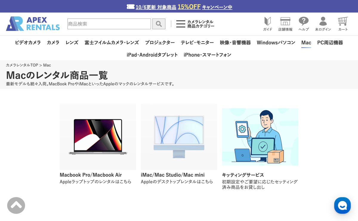Click the coupon ticket icon in banner
This screenshot has width=358, height=221.
pos(130,7)
